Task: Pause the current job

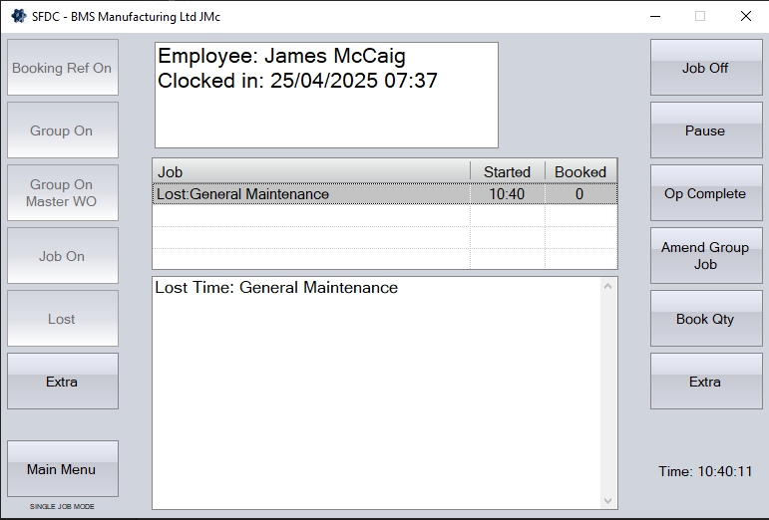Action: (705, 130)
